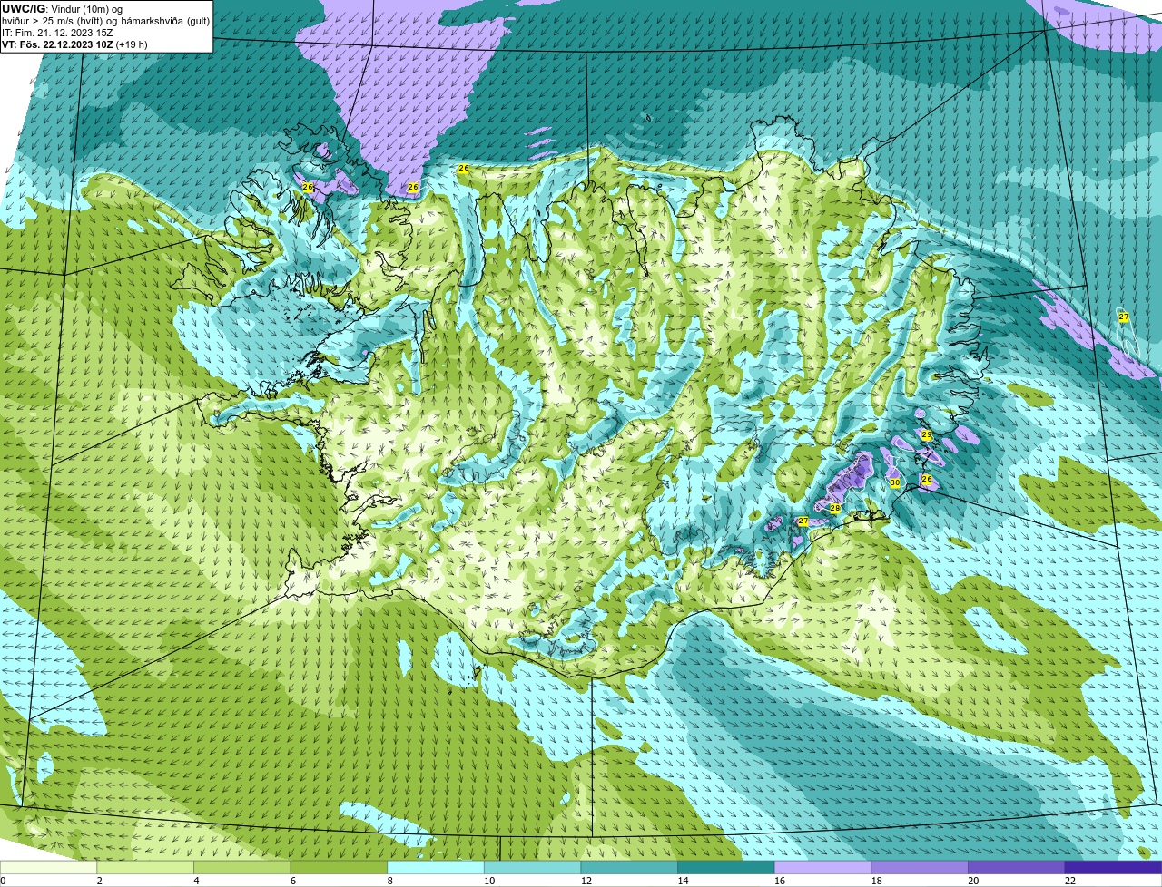Click the valid time 'VT: Fös. 22.12.2023 10Z'
The image size is (1162, 887).
pos(57,44)
